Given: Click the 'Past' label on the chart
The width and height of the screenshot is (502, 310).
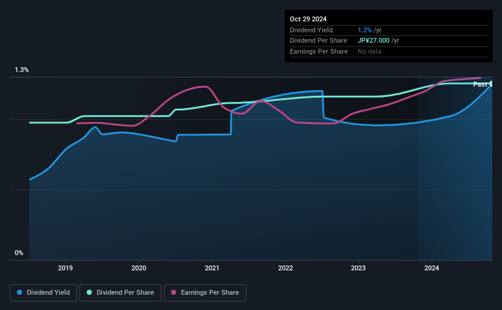Looking at the screenshot, I should tap(480, 84).
